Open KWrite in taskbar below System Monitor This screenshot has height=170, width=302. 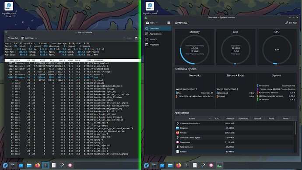point(195,165)
